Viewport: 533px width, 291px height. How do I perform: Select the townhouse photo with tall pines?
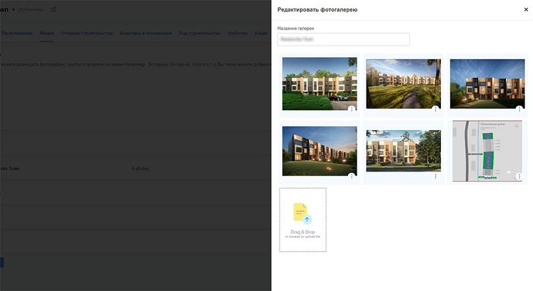(403, 151)
